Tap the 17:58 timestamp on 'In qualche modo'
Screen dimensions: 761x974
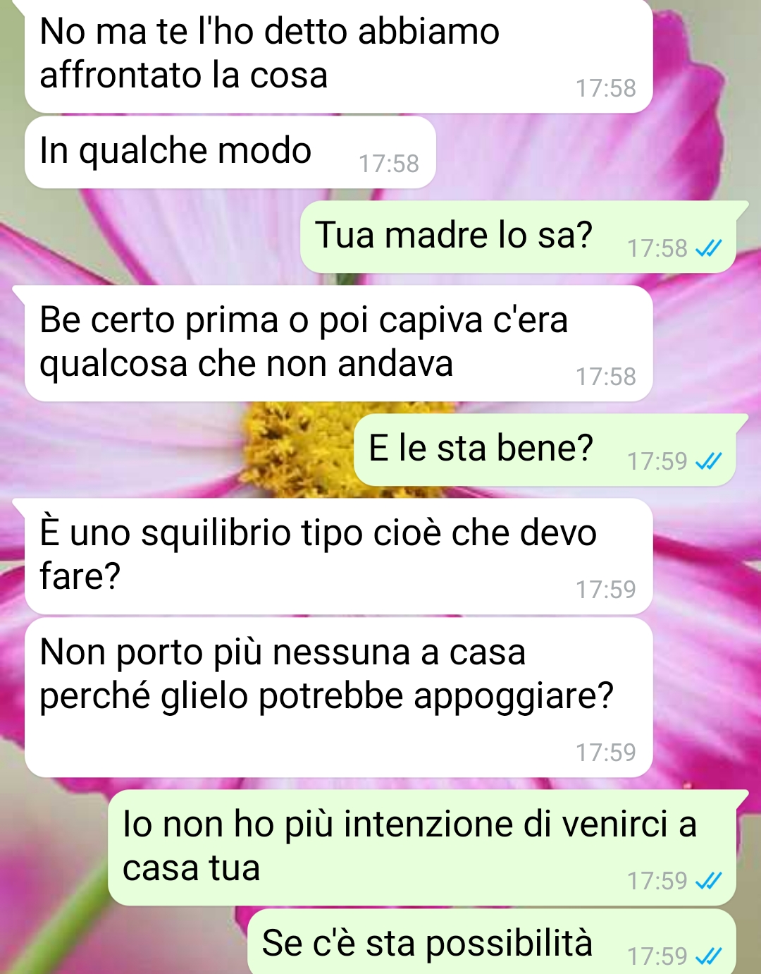(389, 164)
